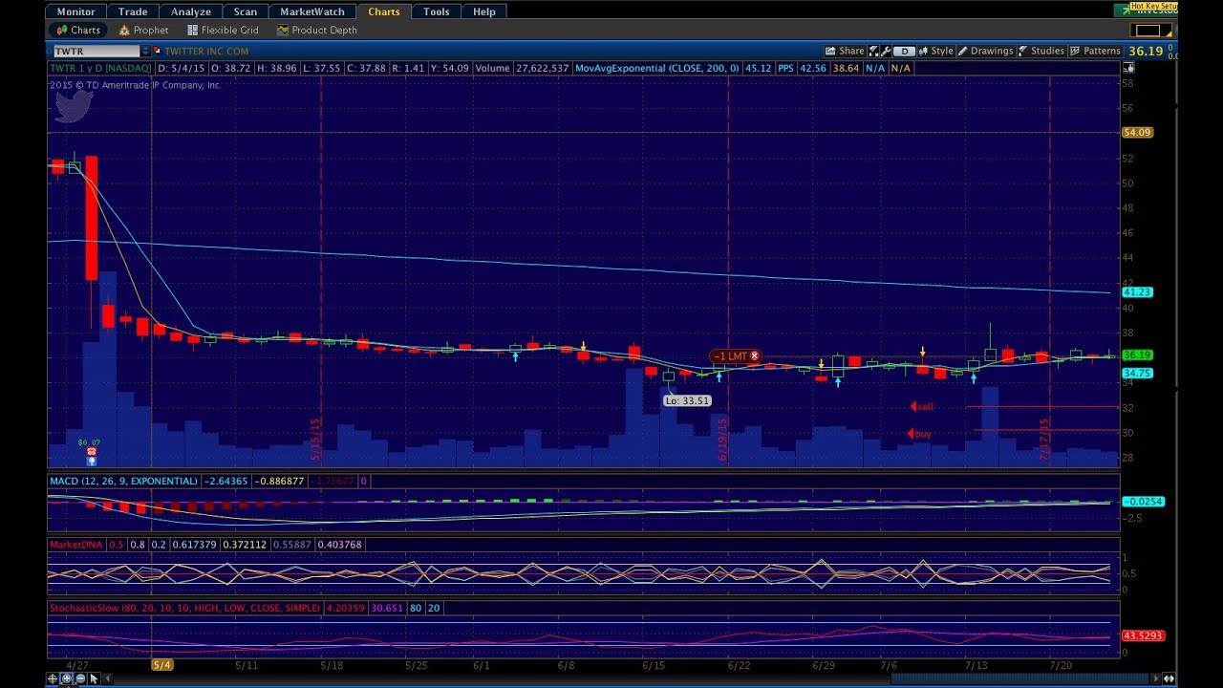The height and width of the screenshot is (688, 1223).
Task: Click the red buy marker
Action: [x=919, y=434]
